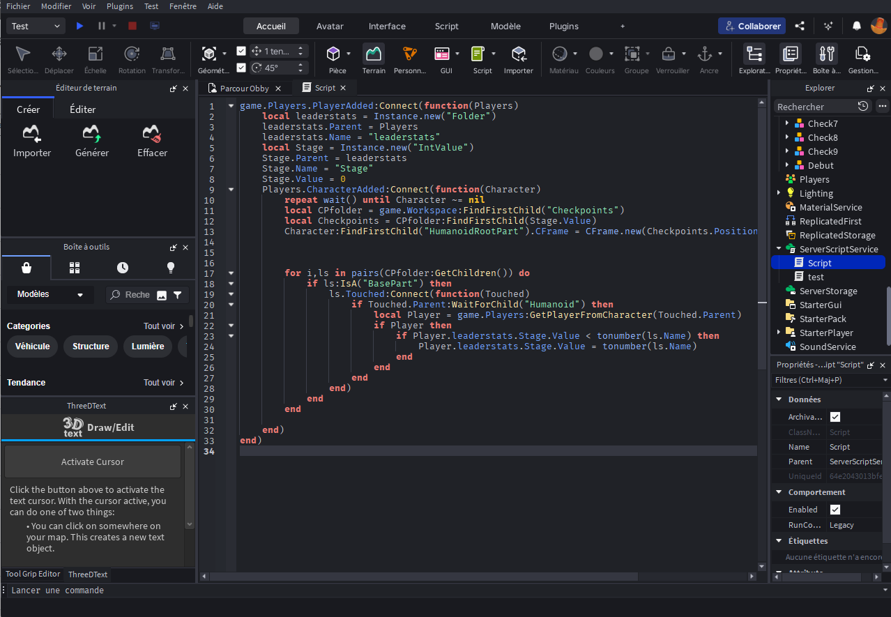Screen dimensions: 891x617
Task: Open the Importer 3D icon in toolbar
Action: click(x=518, y=59)
